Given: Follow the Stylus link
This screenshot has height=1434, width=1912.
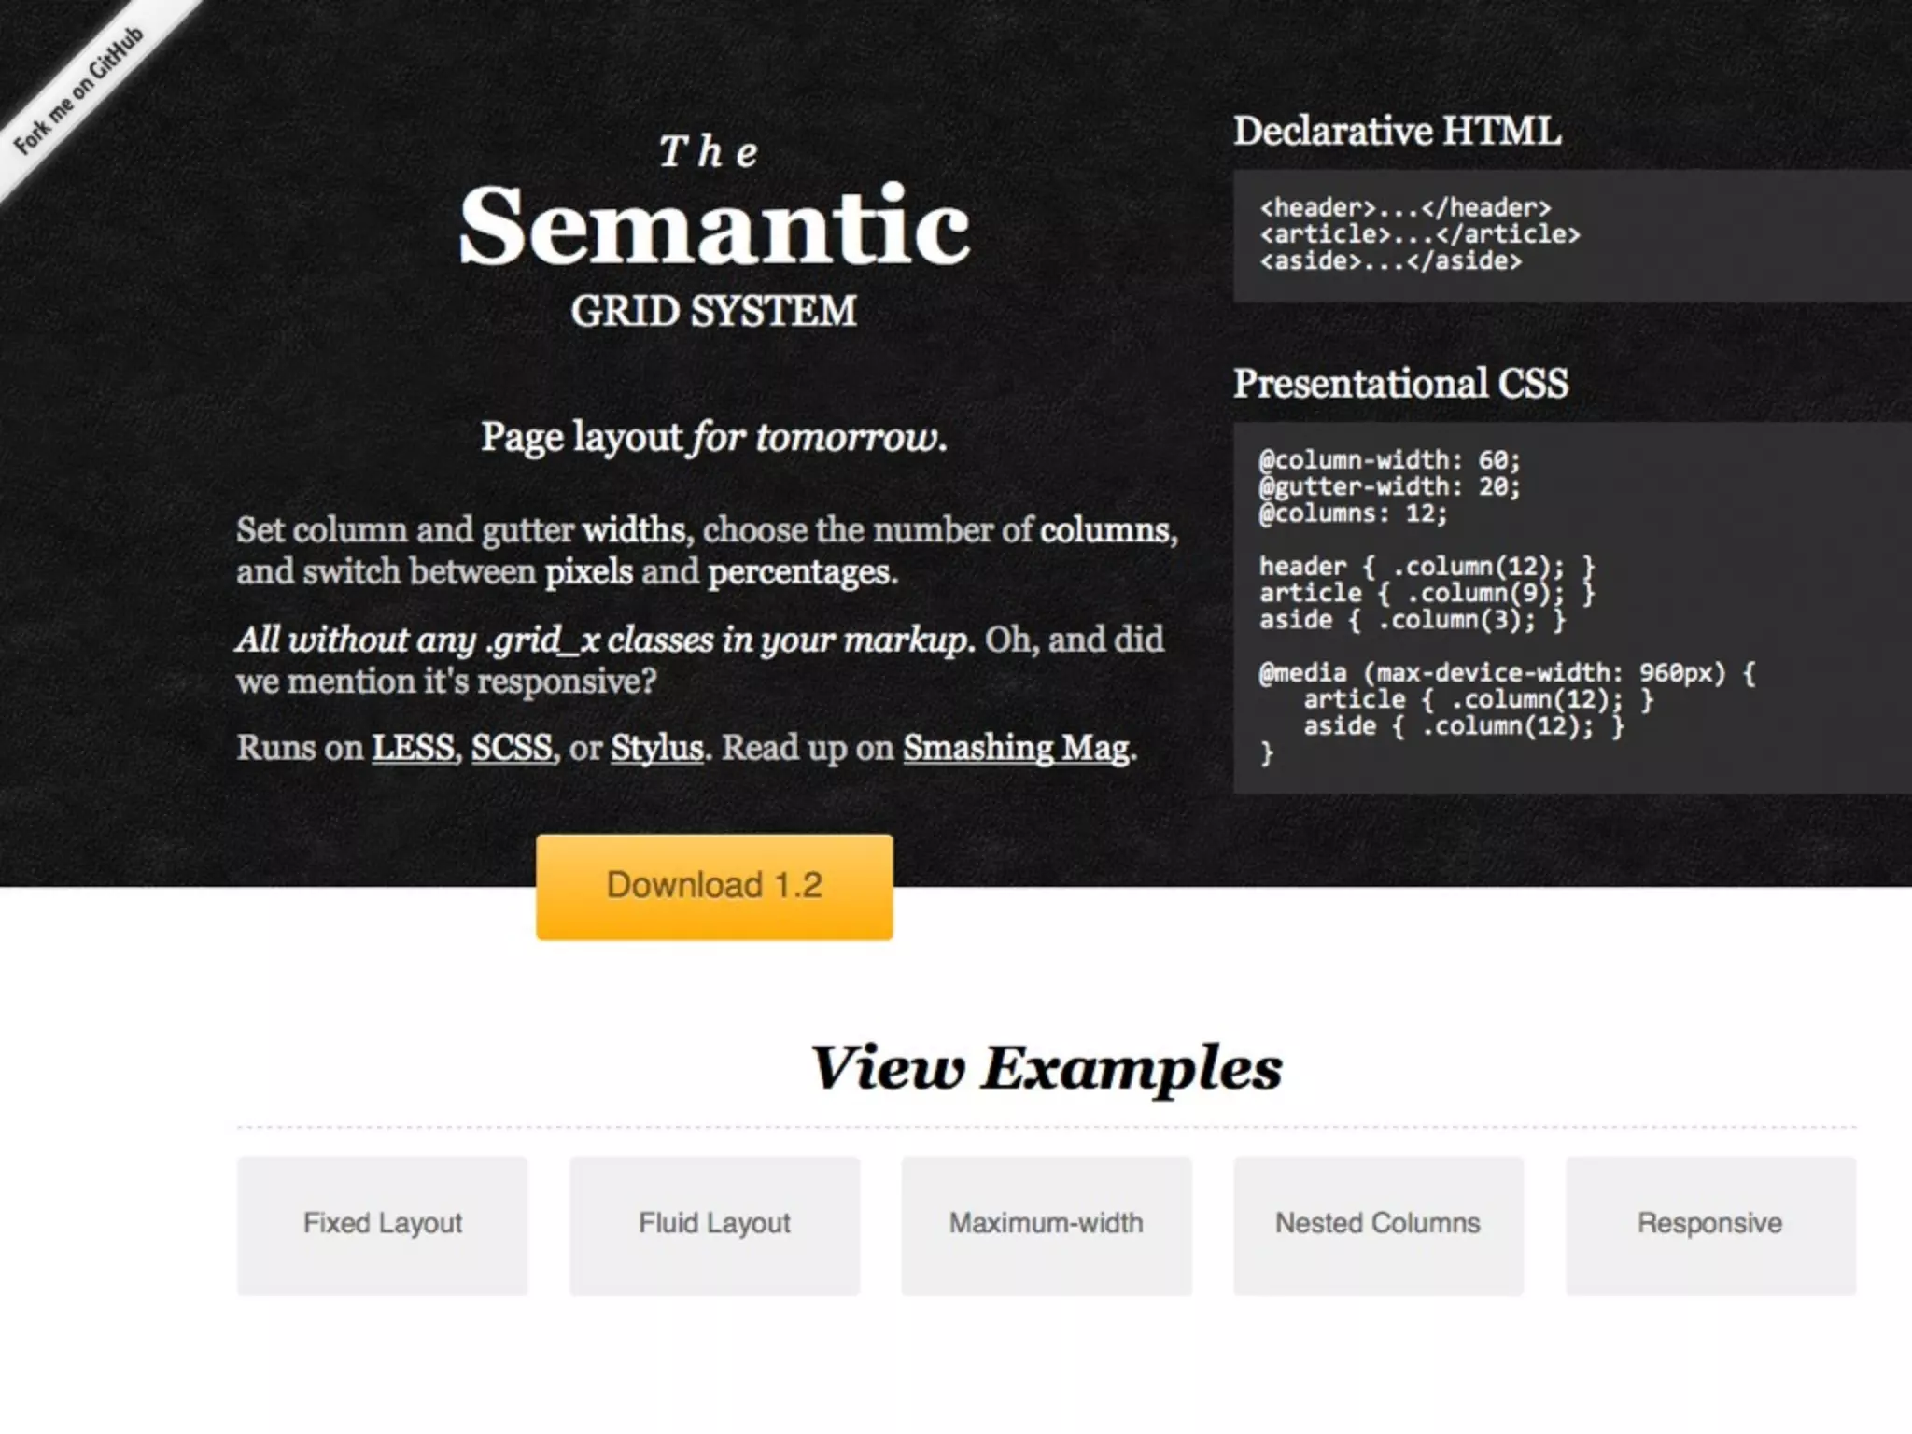Looking at the screenshot, I should (x=656, y=748).
